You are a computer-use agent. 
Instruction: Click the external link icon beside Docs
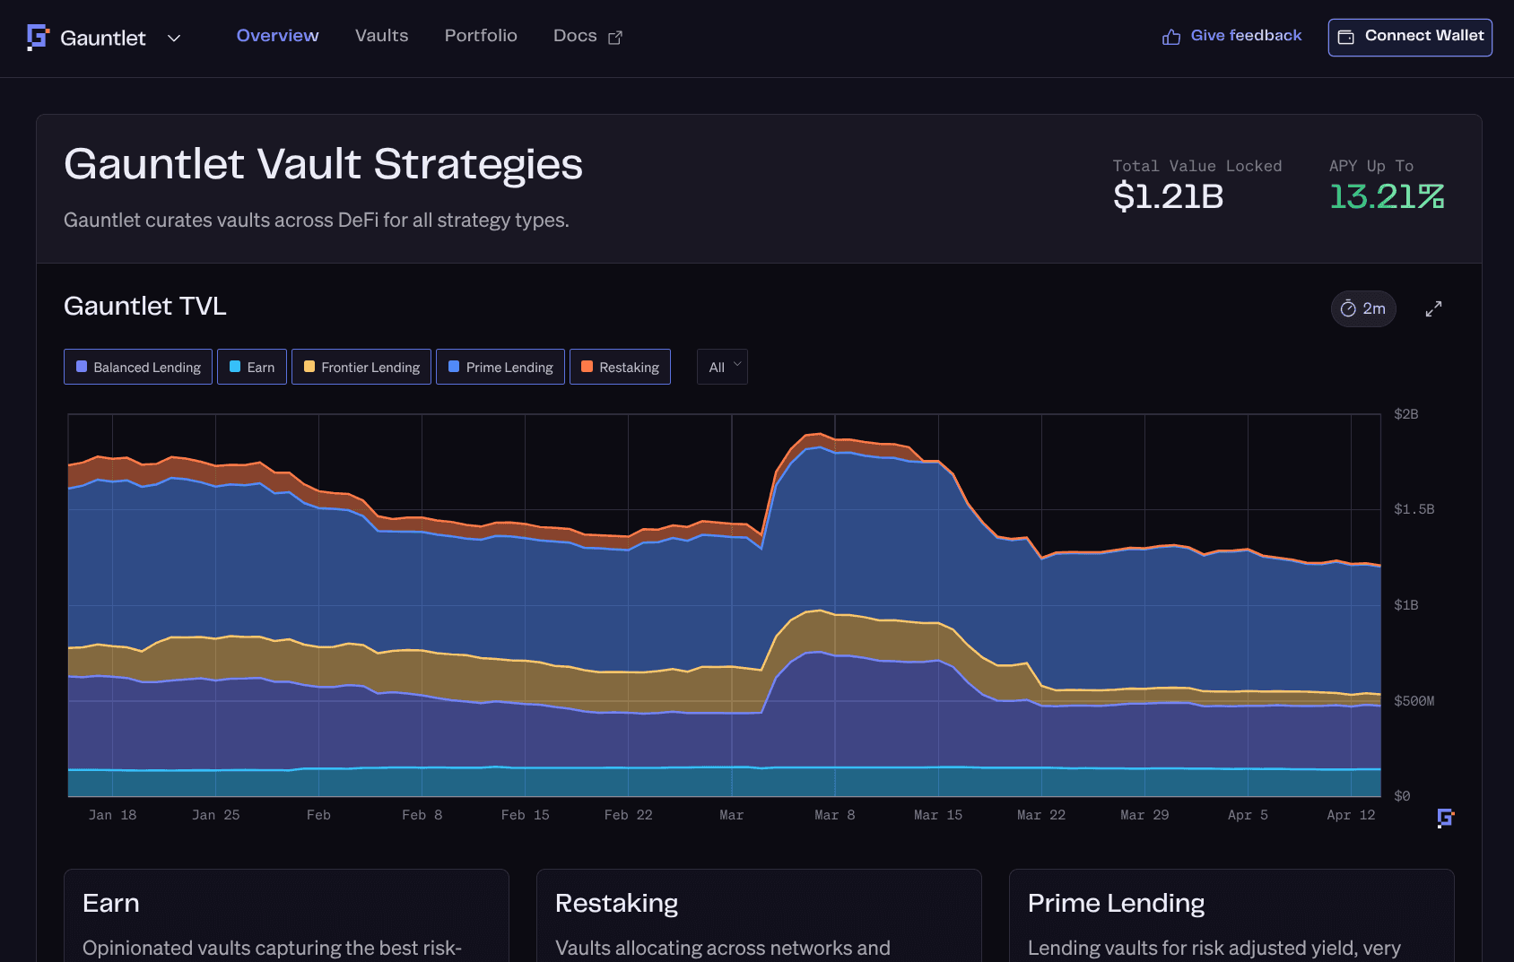pos(615,38)
